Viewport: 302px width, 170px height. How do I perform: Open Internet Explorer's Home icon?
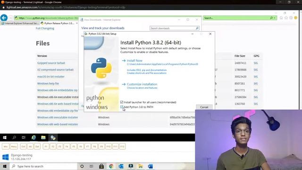click(x=281, y=18)
